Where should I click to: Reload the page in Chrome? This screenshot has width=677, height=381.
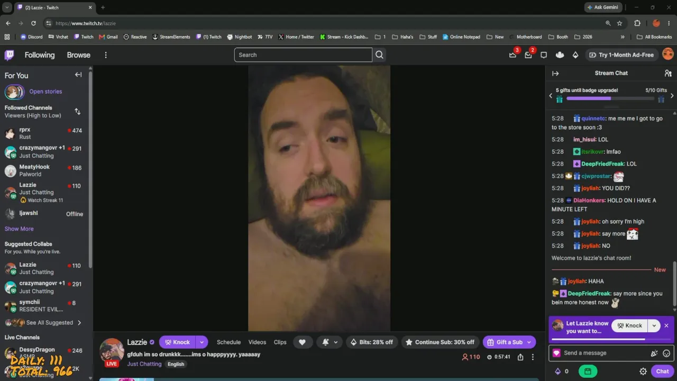(33, 23)
